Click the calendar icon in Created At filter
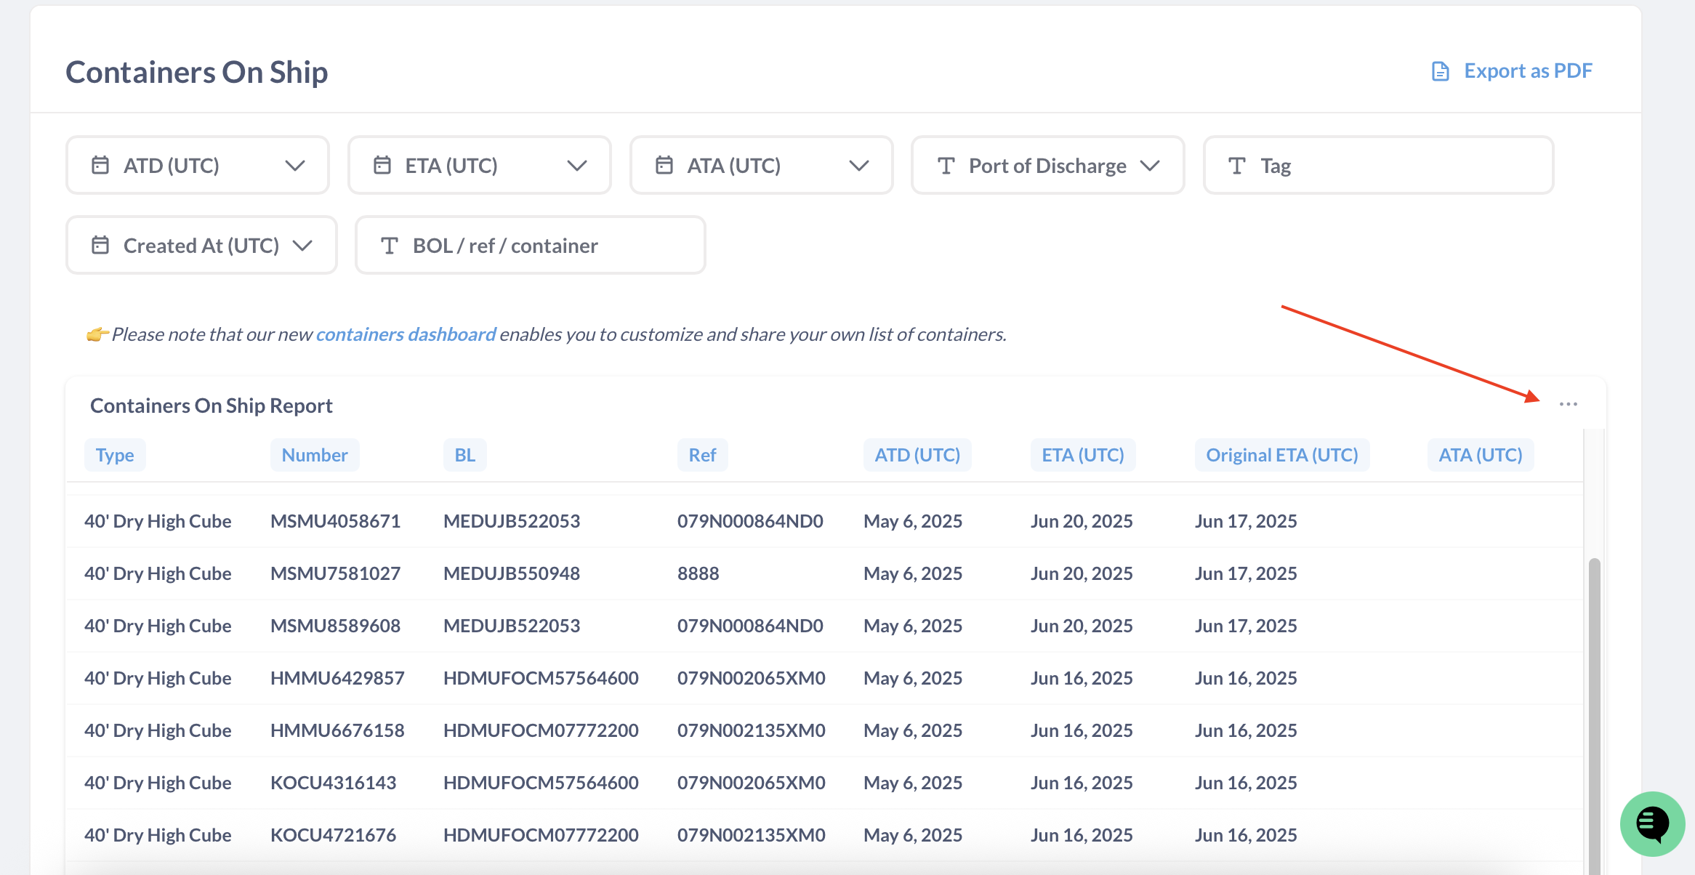 [x=100, y=246]
